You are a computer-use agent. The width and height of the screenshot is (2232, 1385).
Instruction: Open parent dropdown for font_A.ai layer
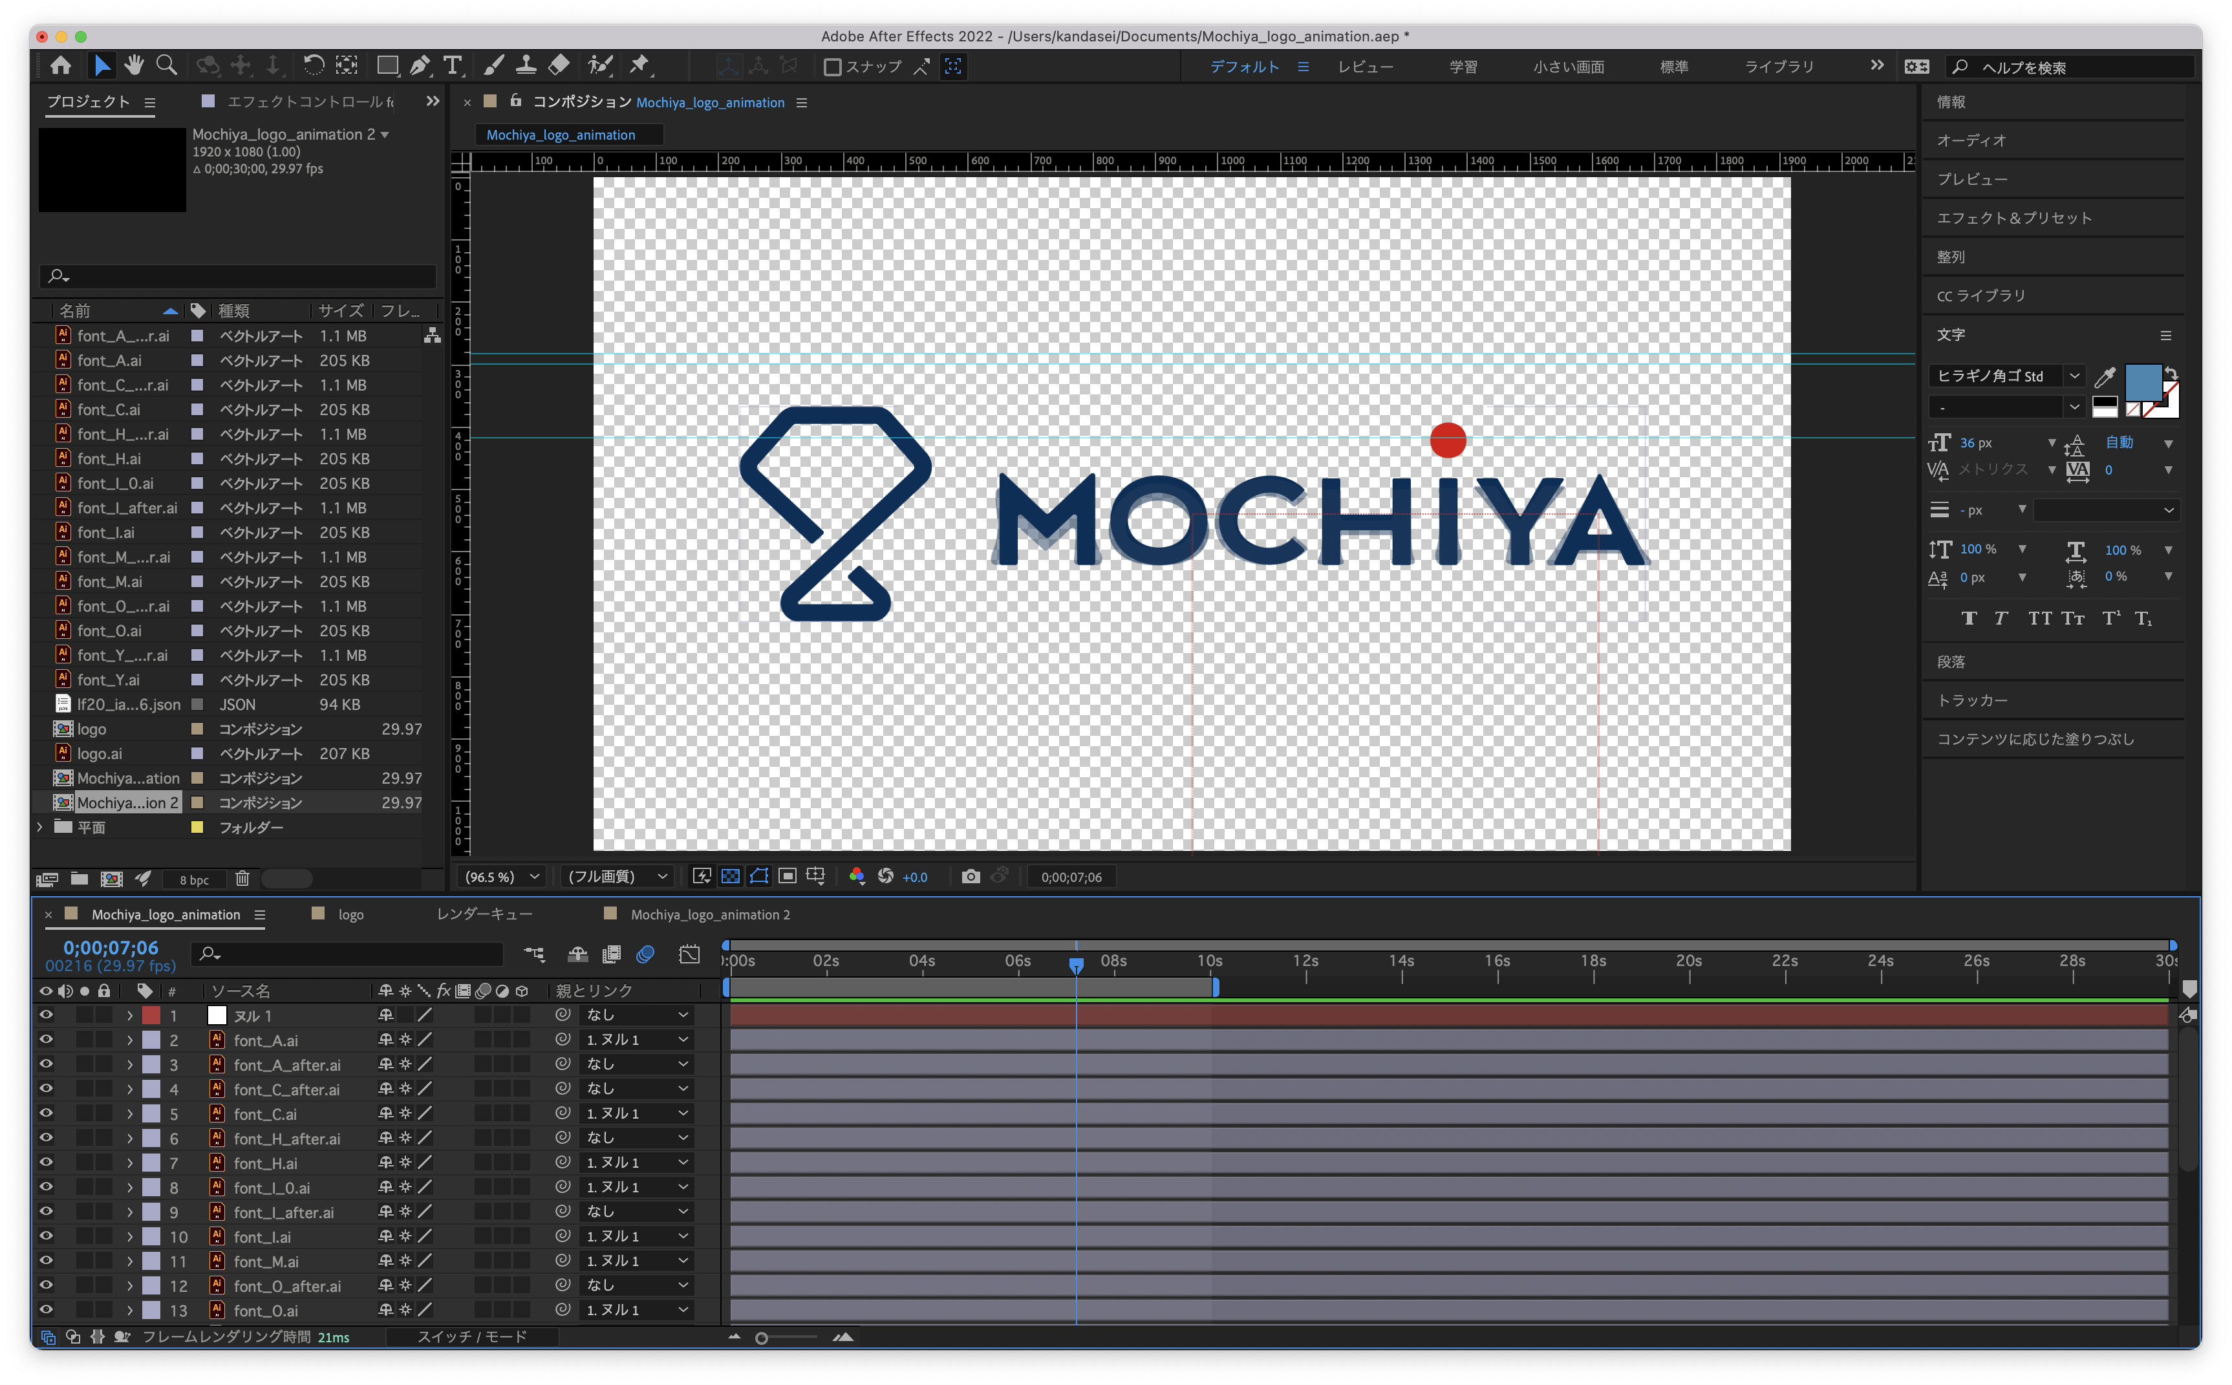636,1040
